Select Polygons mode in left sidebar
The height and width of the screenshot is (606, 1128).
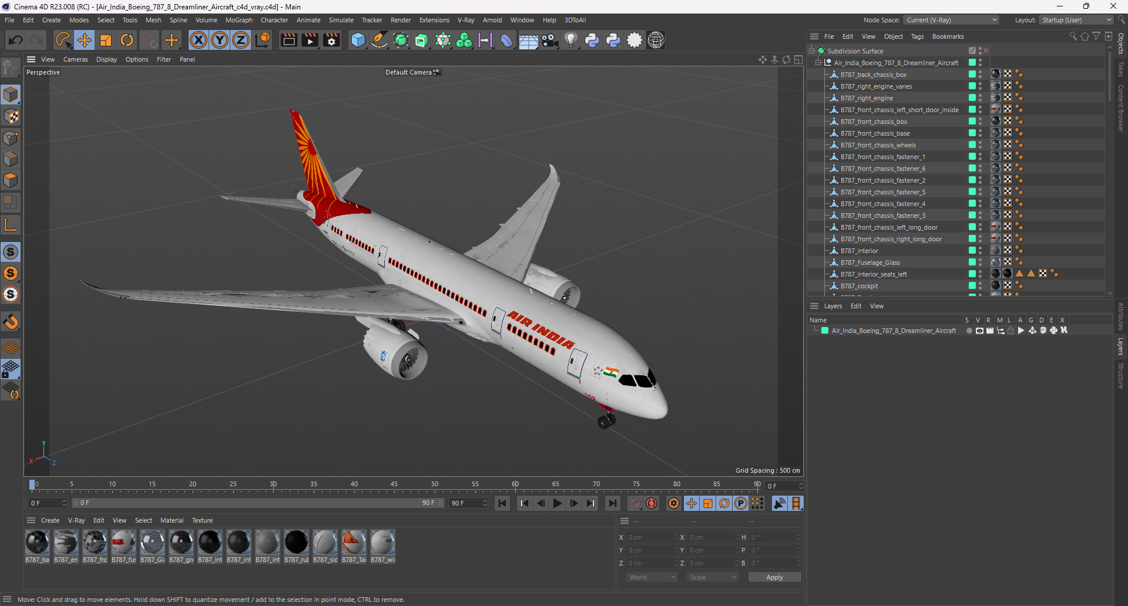11,180
